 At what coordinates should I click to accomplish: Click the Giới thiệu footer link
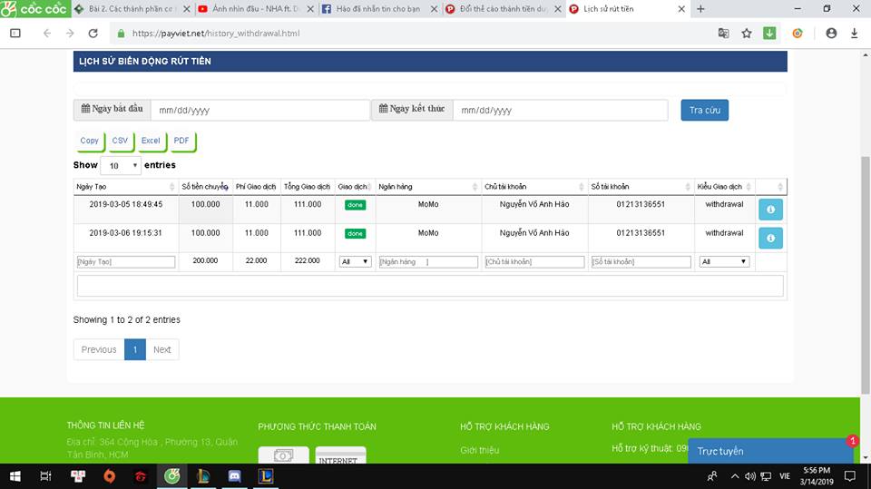point(479,450)
